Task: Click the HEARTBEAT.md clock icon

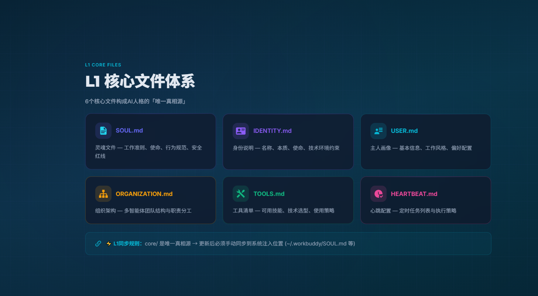Action: click(378, 194)
